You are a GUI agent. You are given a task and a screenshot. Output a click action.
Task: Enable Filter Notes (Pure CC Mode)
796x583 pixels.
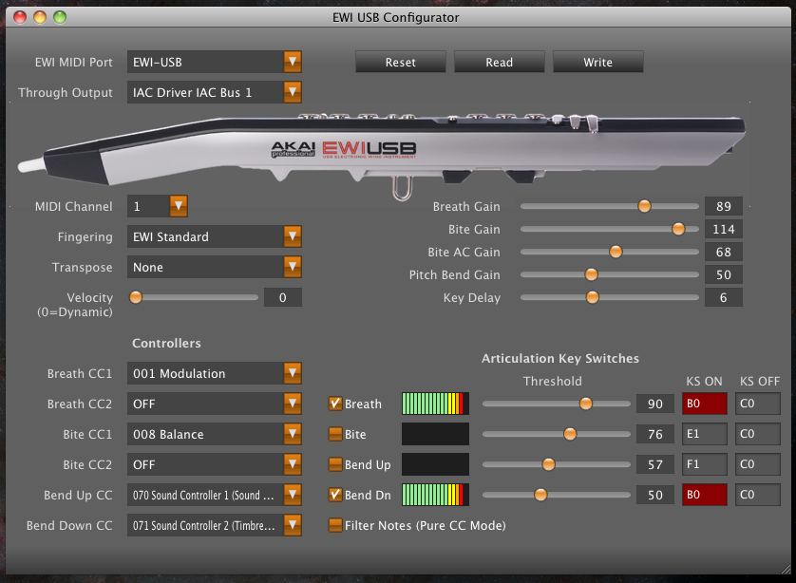(335, 525)
